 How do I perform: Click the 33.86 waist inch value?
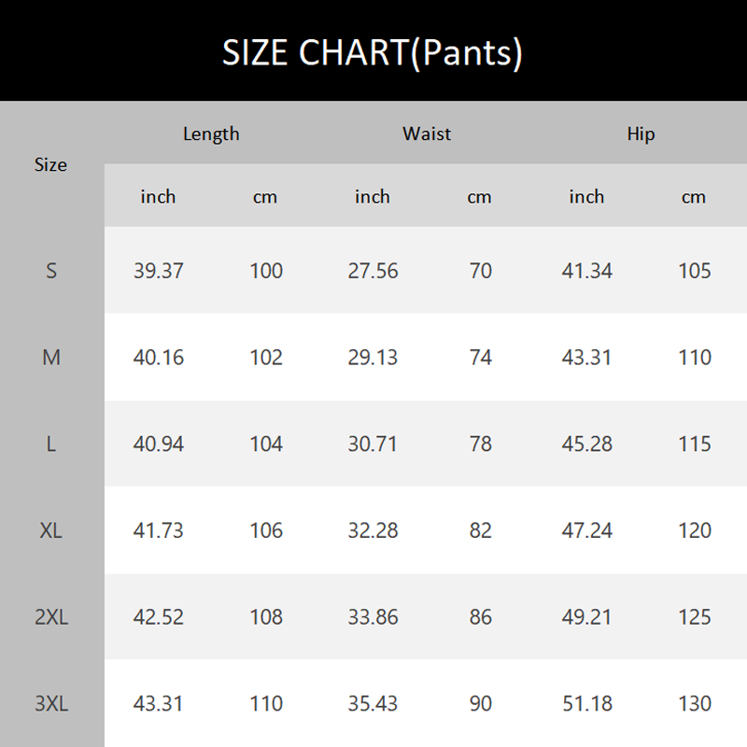pyautogui.click(x=373, y=617)
